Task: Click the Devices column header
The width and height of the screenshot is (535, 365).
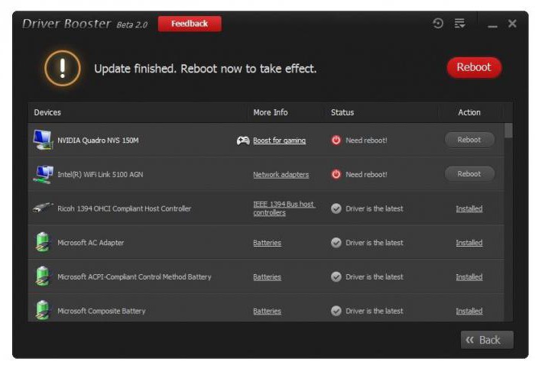Action: (x=47, y=112)
